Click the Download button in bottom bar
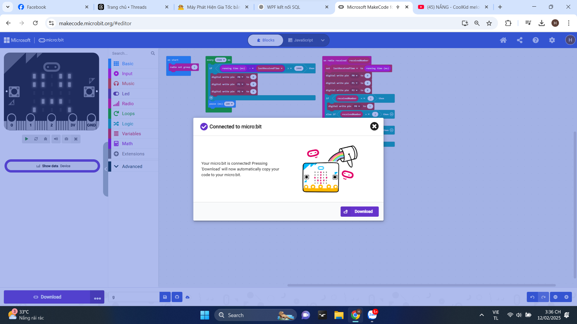 pos(47,297)
